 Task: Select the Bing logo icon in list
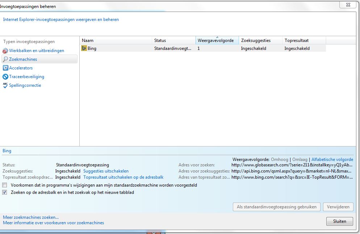point(84,48)
